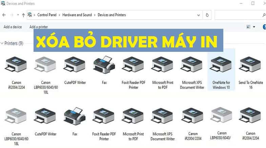This screenshot has height=148, width=266.
Task: Navigate to Control Panel breadcrumb
Action: point(47,15)
